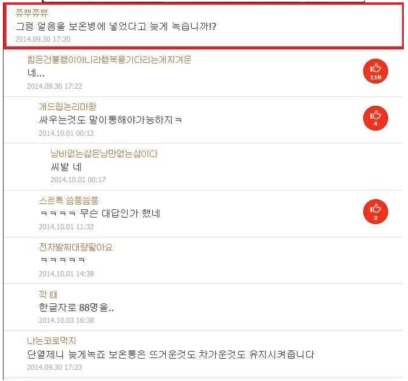408x381 pixels.
Task: Click the reply text 네...
Action: pyautogui.click(x=36, y=73)
